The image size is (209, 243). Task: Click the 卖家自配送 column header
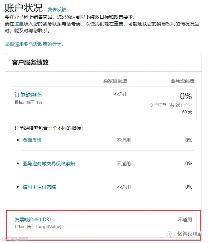click(x=115, y=81)
